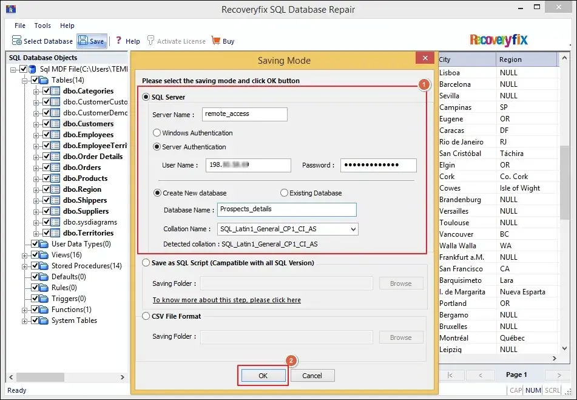Viewport: 577px width, 400px height.
Task: Click the dbo.Categories table icon
Action: [x=55, y=91]
